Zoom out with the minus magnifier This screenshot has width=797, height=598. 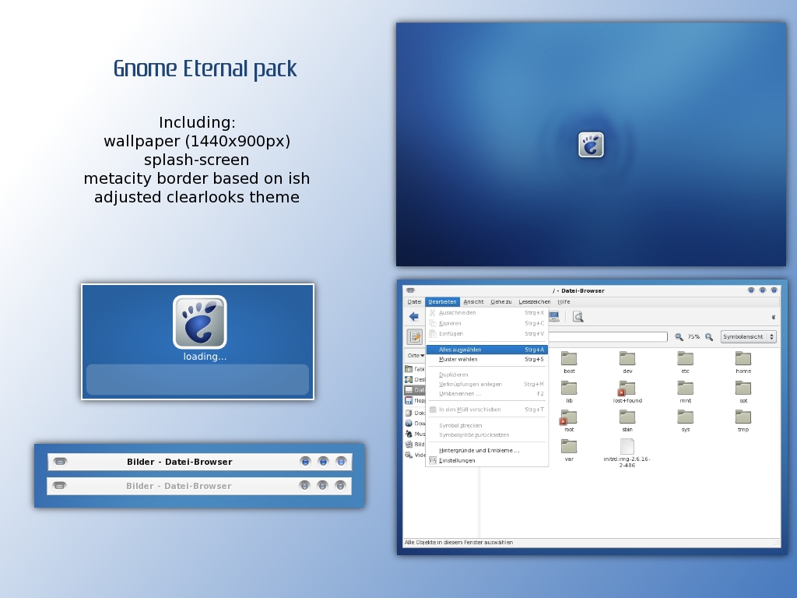point(679,336)
